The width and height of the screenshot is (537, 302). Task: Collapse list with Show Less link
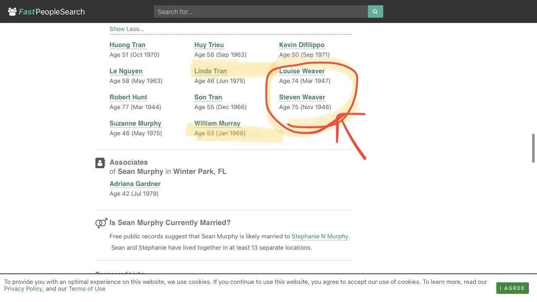click(x=127, y=29)
